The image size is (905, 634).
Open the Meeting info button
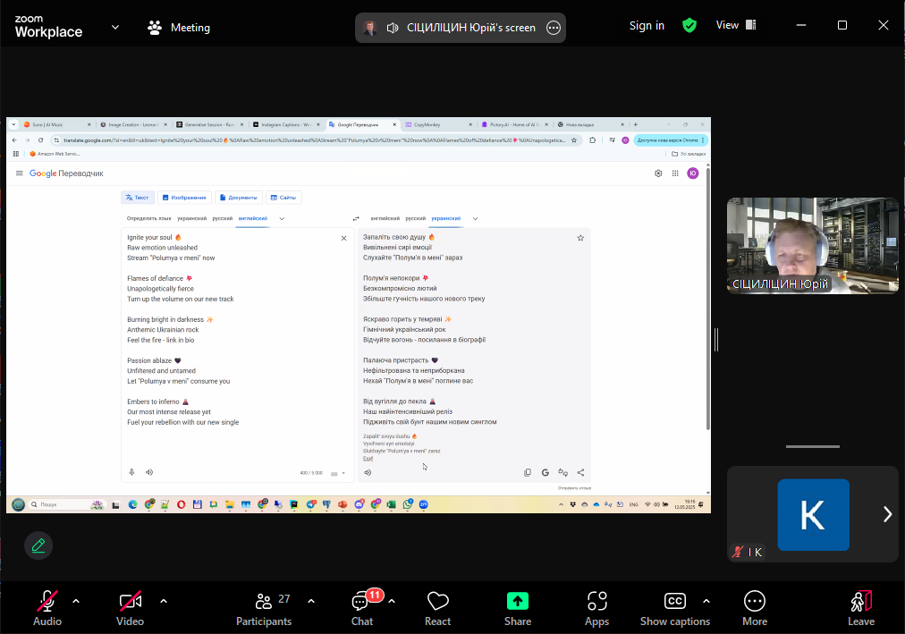click(x=179, y=28)
